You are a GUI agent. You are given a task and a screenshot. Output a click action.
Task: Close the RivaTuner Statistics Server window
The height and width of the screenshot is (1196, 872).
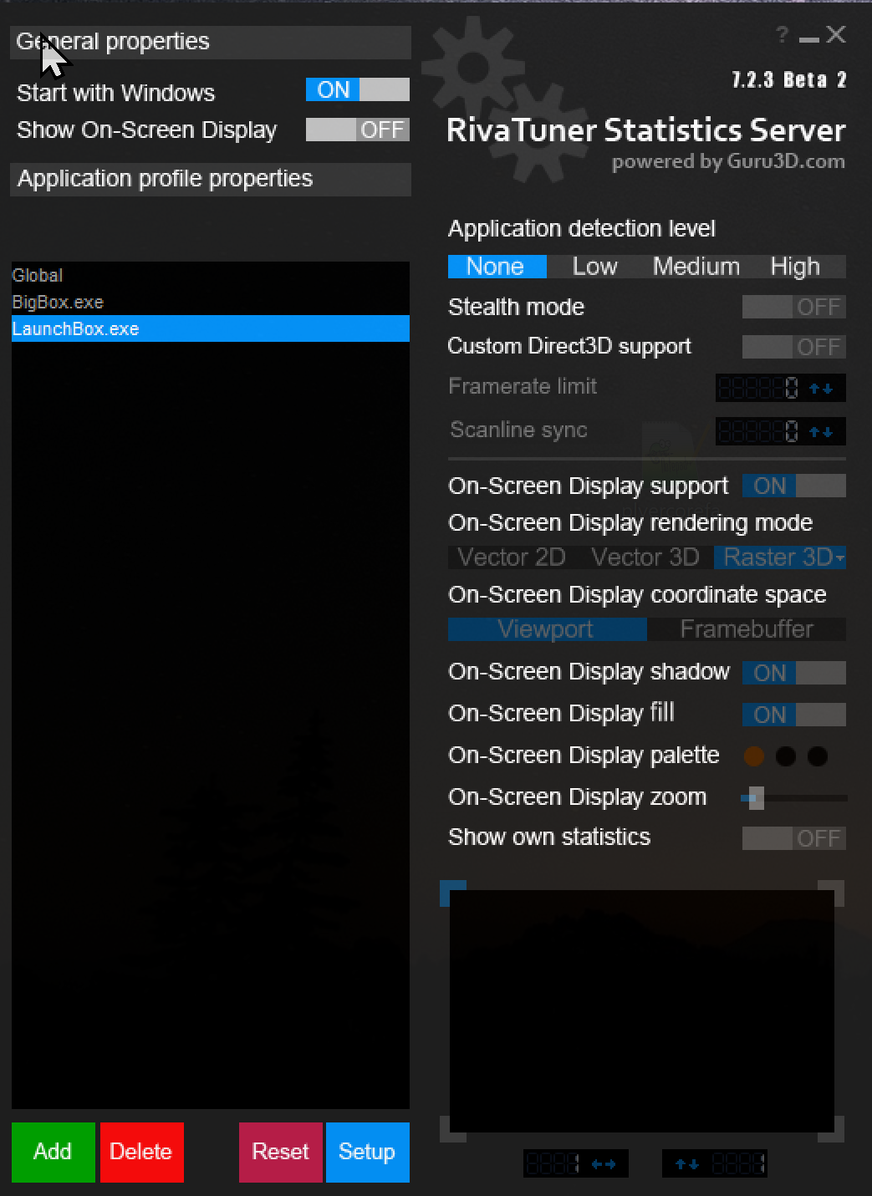tap(836, 34)
